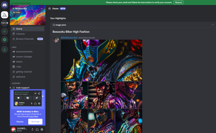Viewport: 216px width, 133px height.
Task: Toggle microphone mute in user panel
Action: [x=32, y=129]
